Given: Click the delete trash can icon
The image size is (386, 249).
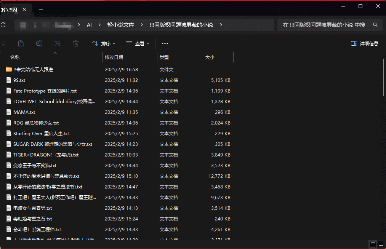Looking at the screenshot, I should point(76,43).
